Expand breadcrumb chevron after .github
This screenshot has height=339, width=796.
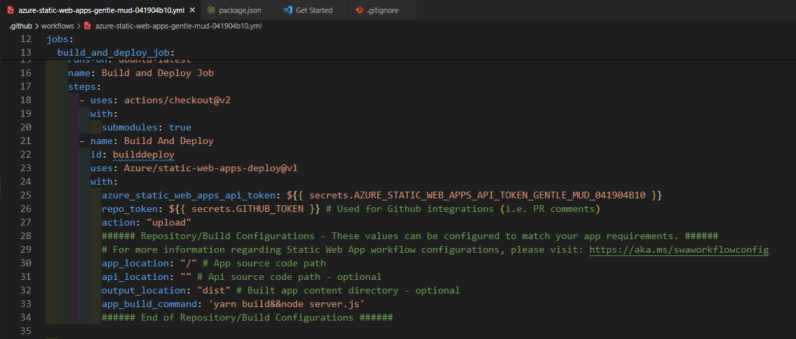click(37, 25)
